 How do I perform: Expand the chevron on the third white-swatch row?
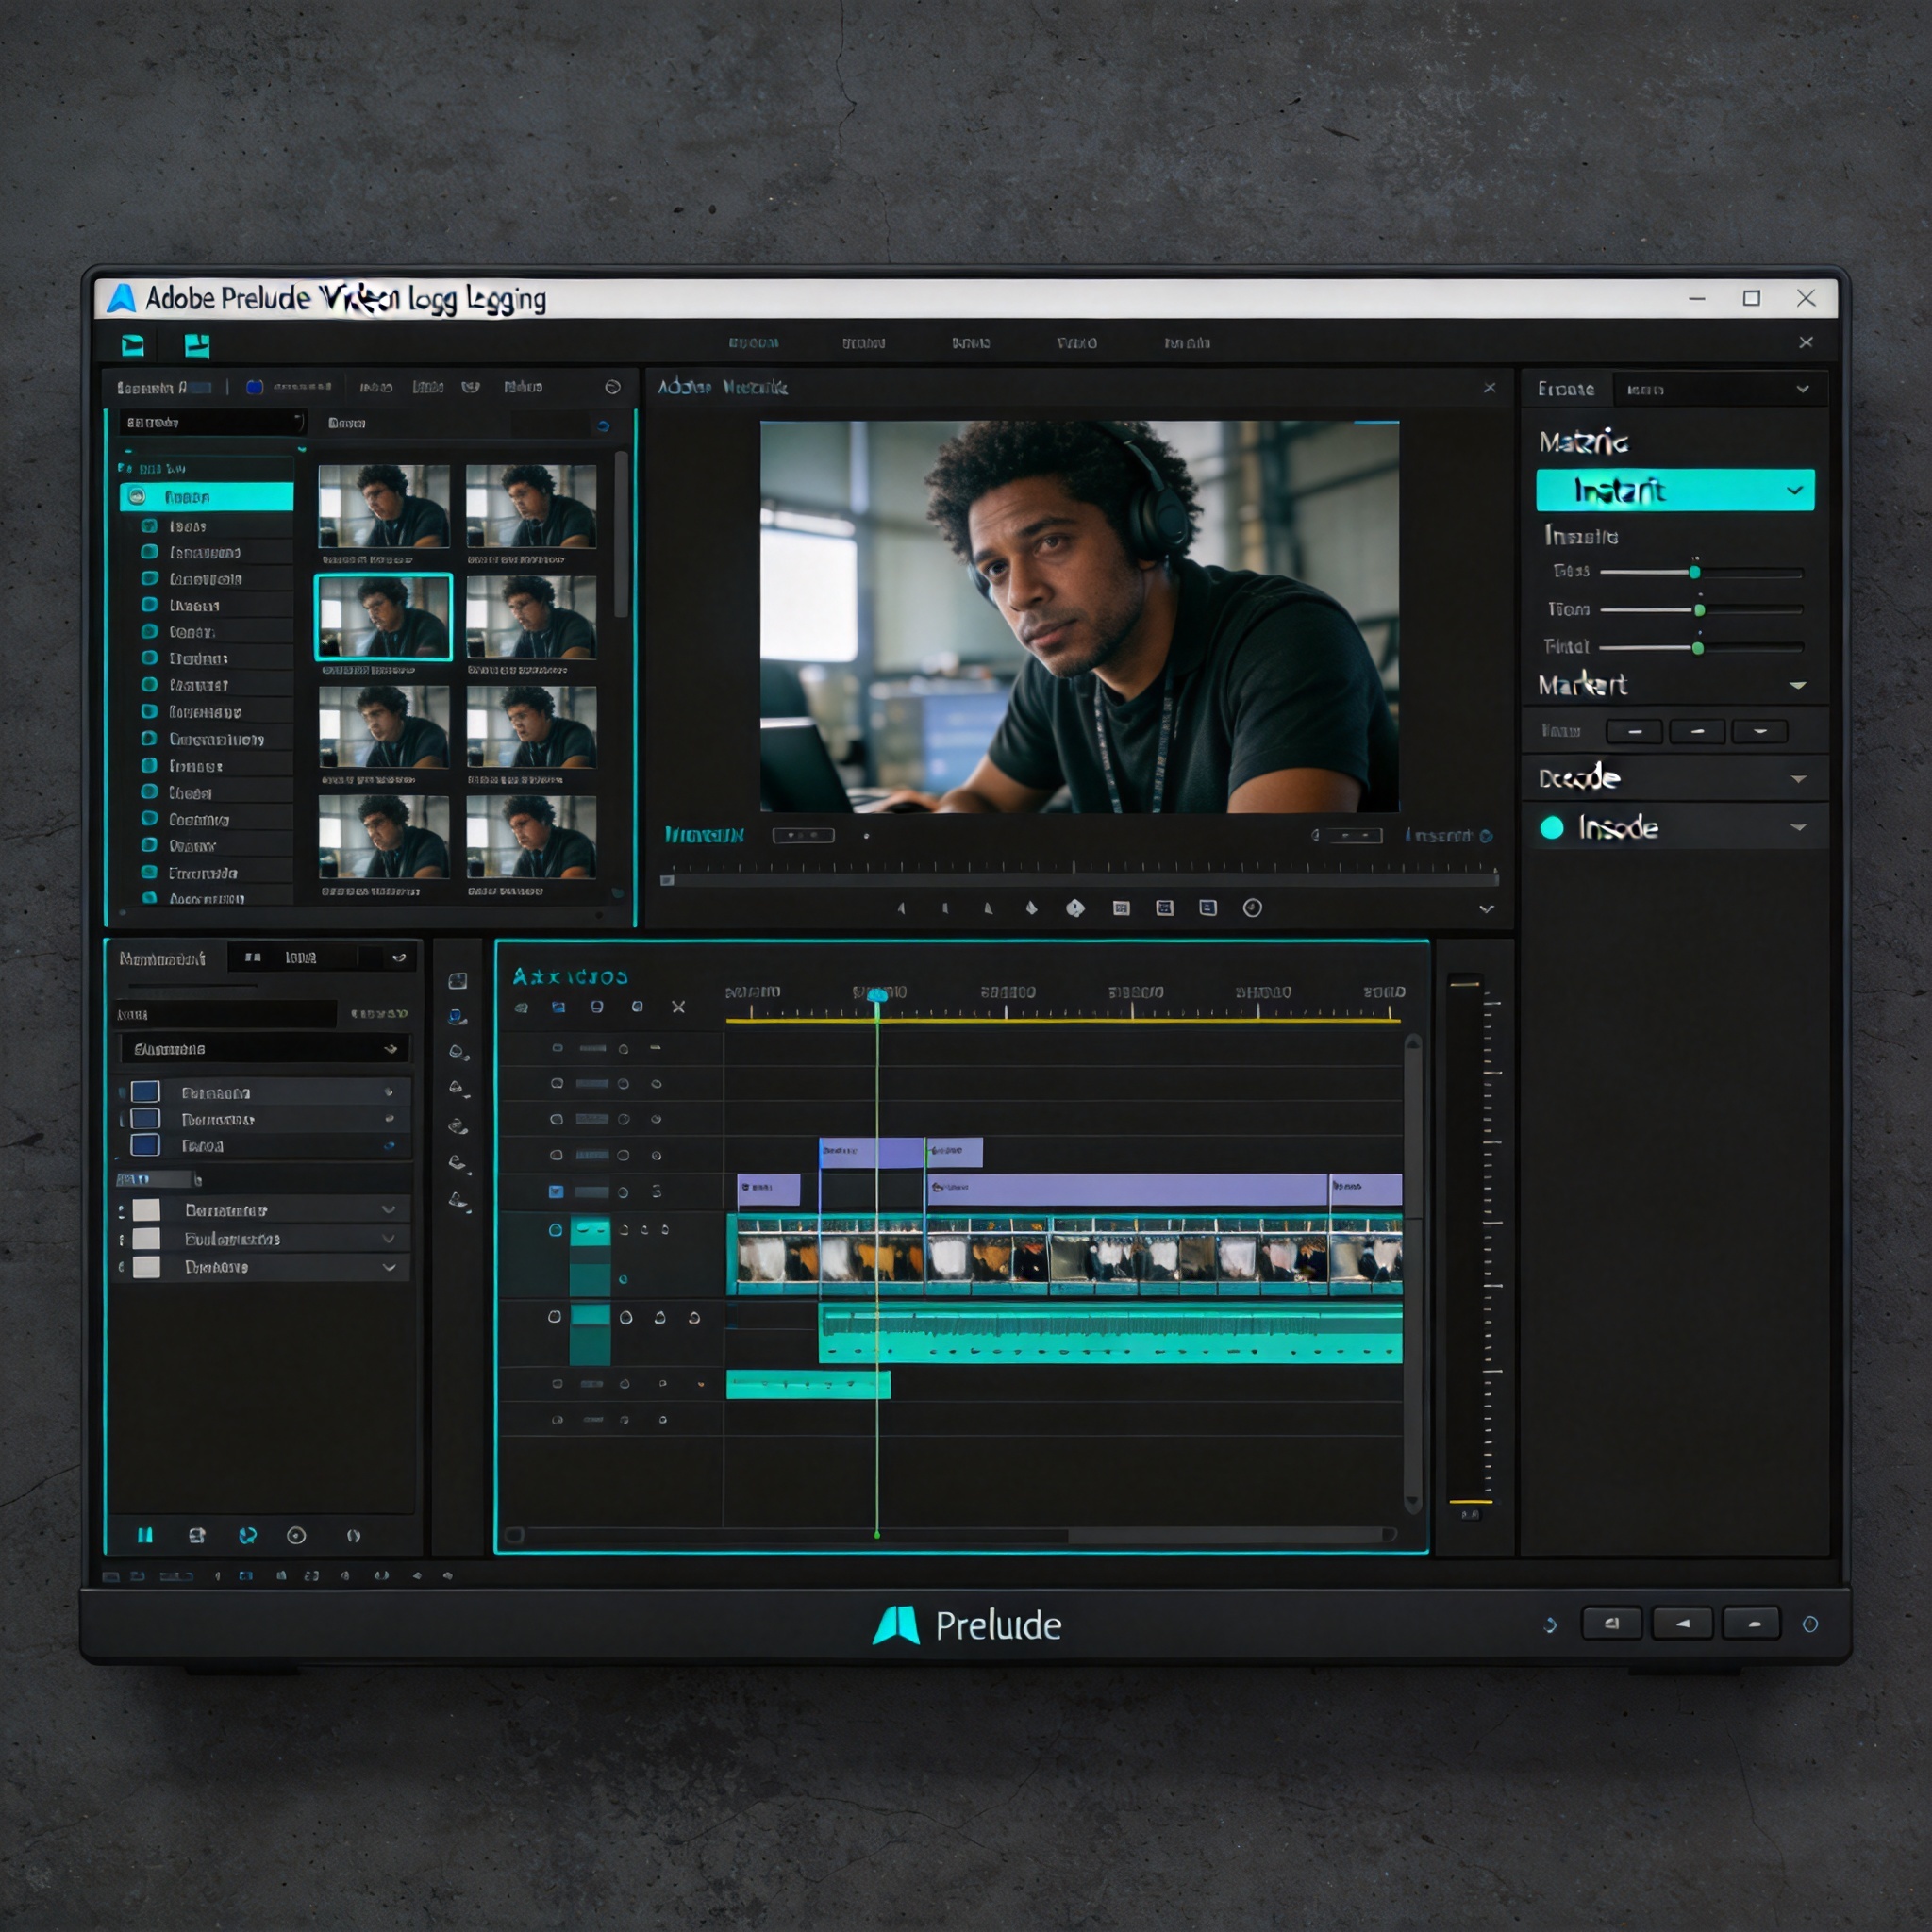(x=389, y=1267)
